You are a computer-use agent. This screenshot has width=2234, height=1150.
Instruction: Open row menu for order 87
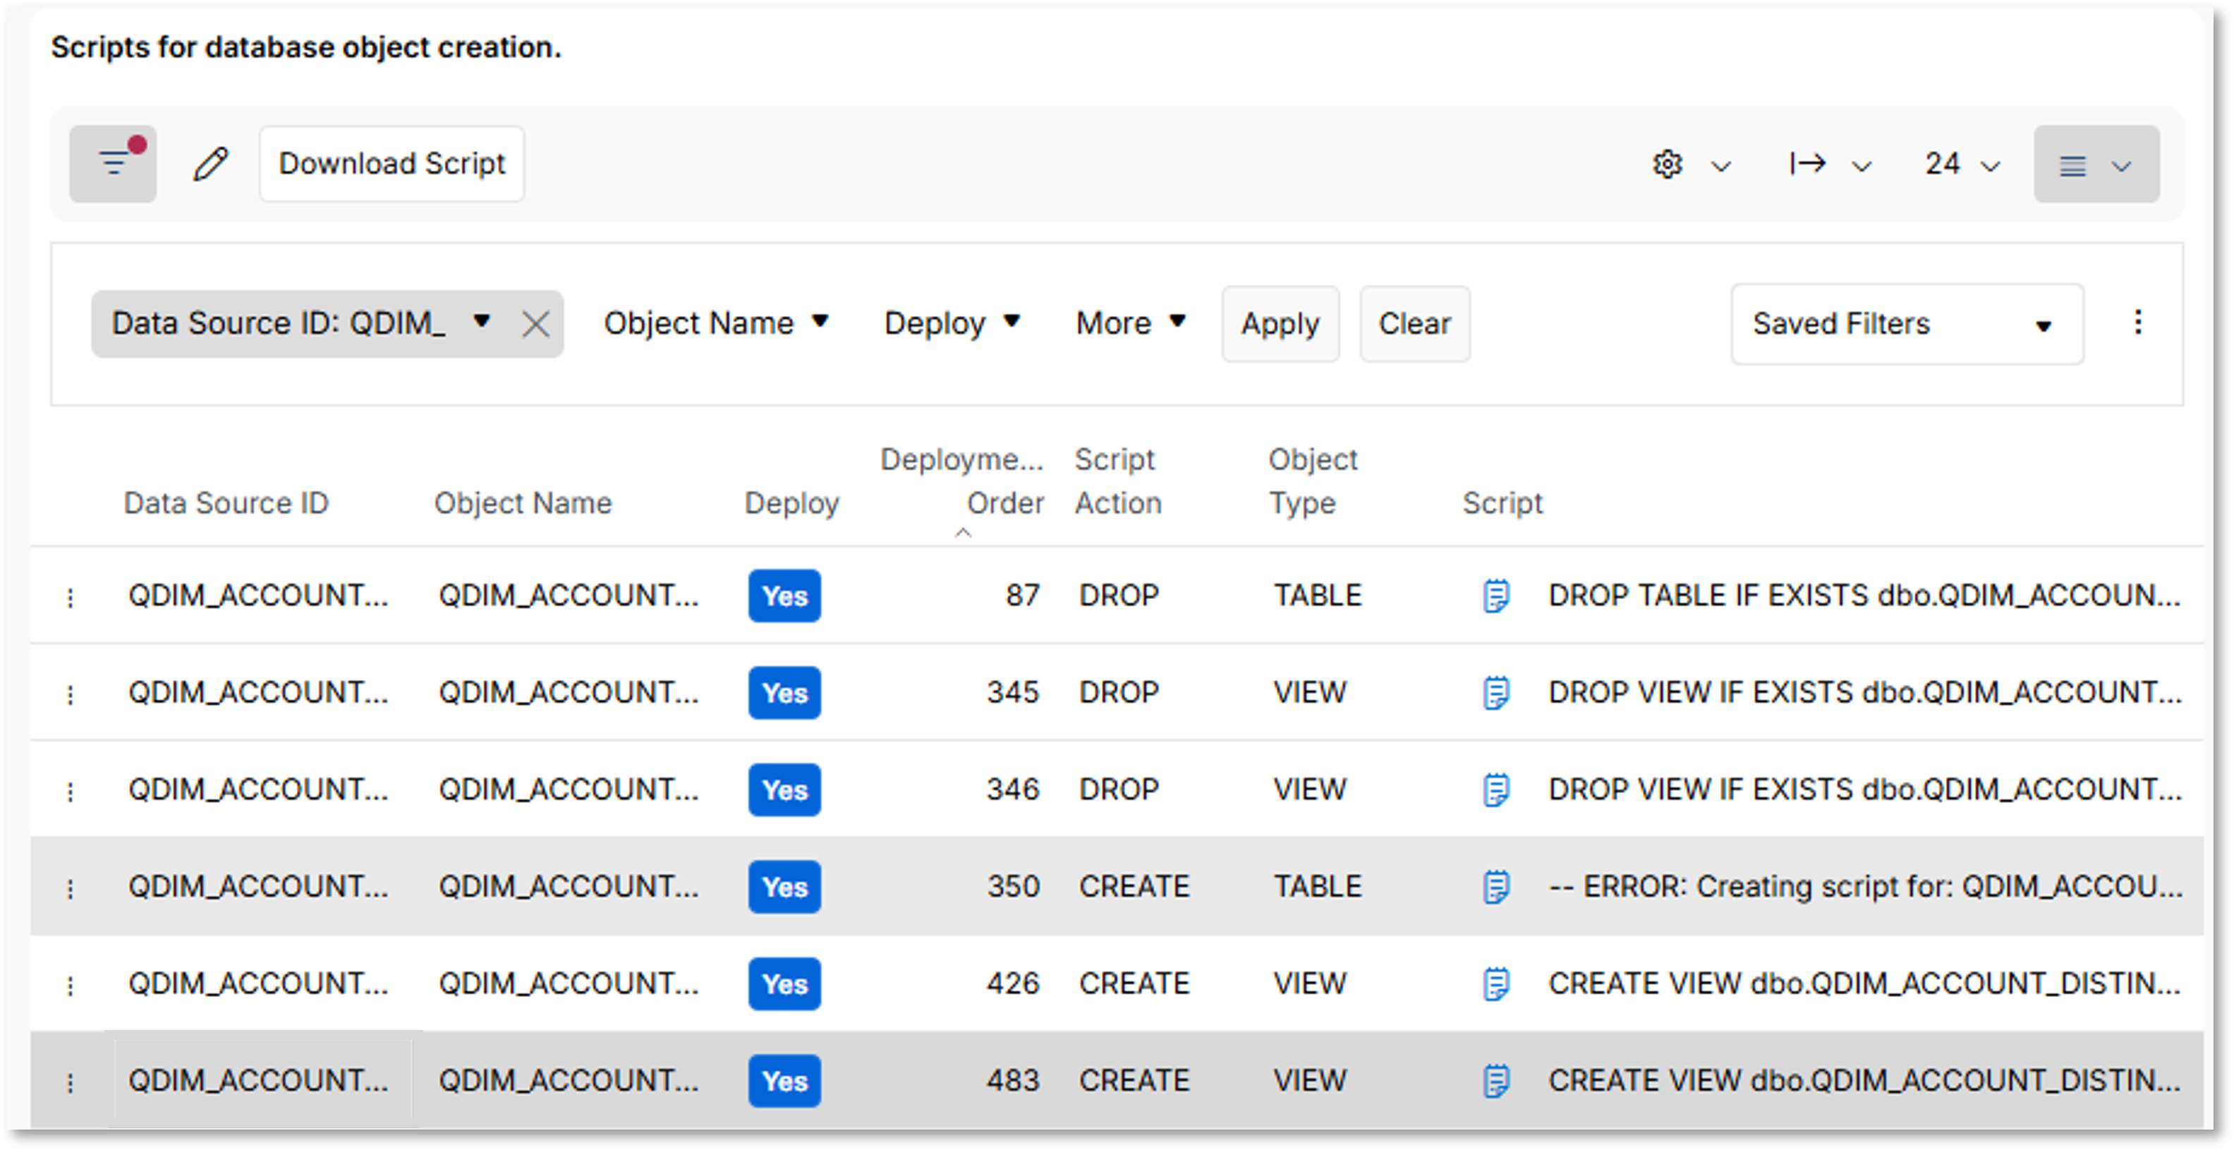69,597
